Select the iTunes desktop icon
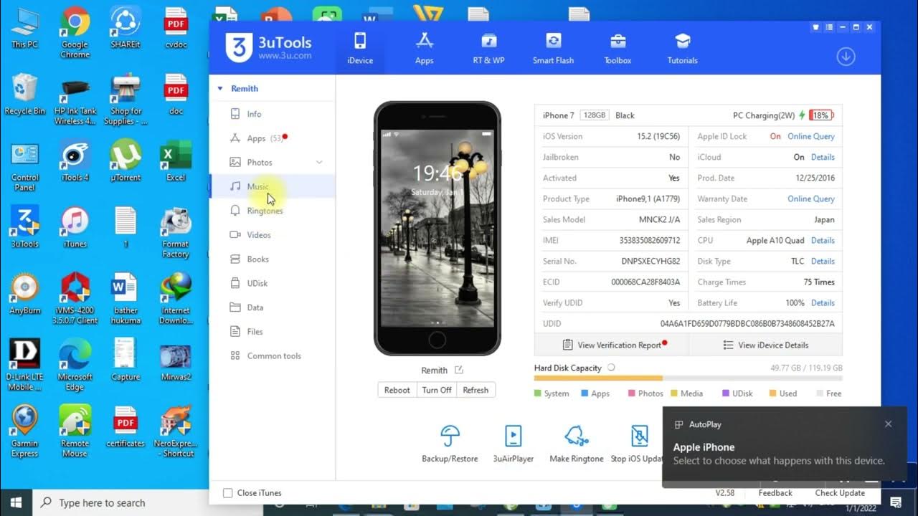 [75, 227]
